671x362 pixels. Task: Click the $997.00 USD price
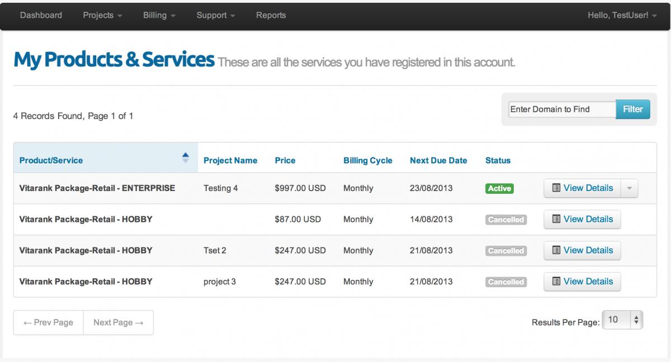click(x=300, y=188)
